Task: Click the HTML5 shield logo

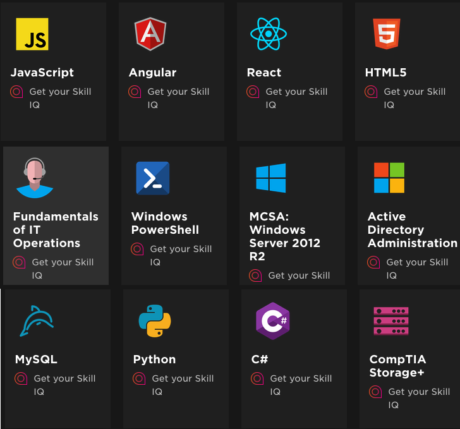Action: tap(386, 33)
